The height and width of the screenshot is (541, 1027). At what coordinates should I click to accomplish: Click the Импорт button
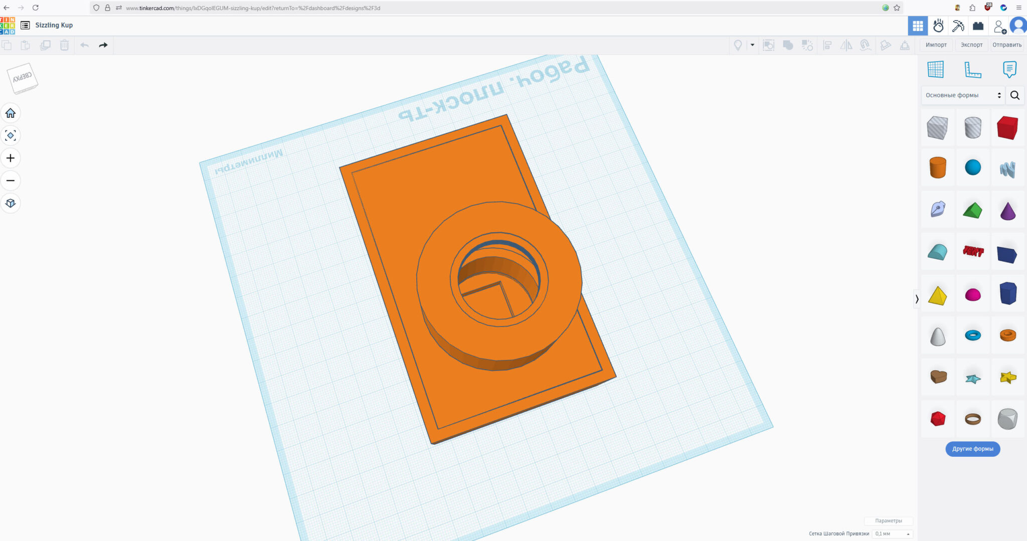pos(936,45)
